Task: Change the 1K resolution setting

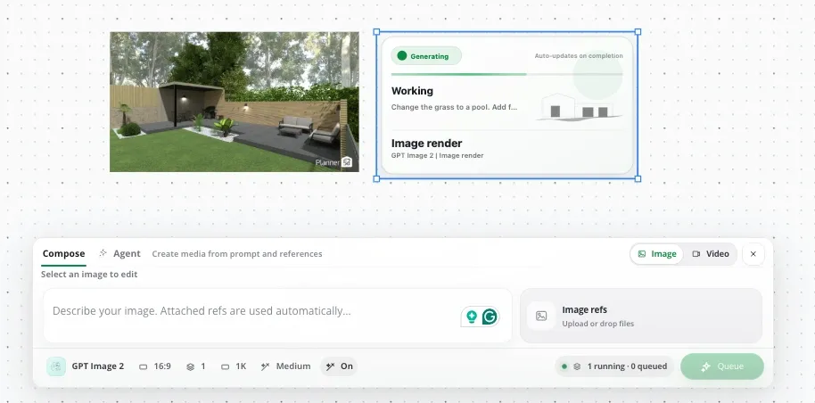Action: 234,366
